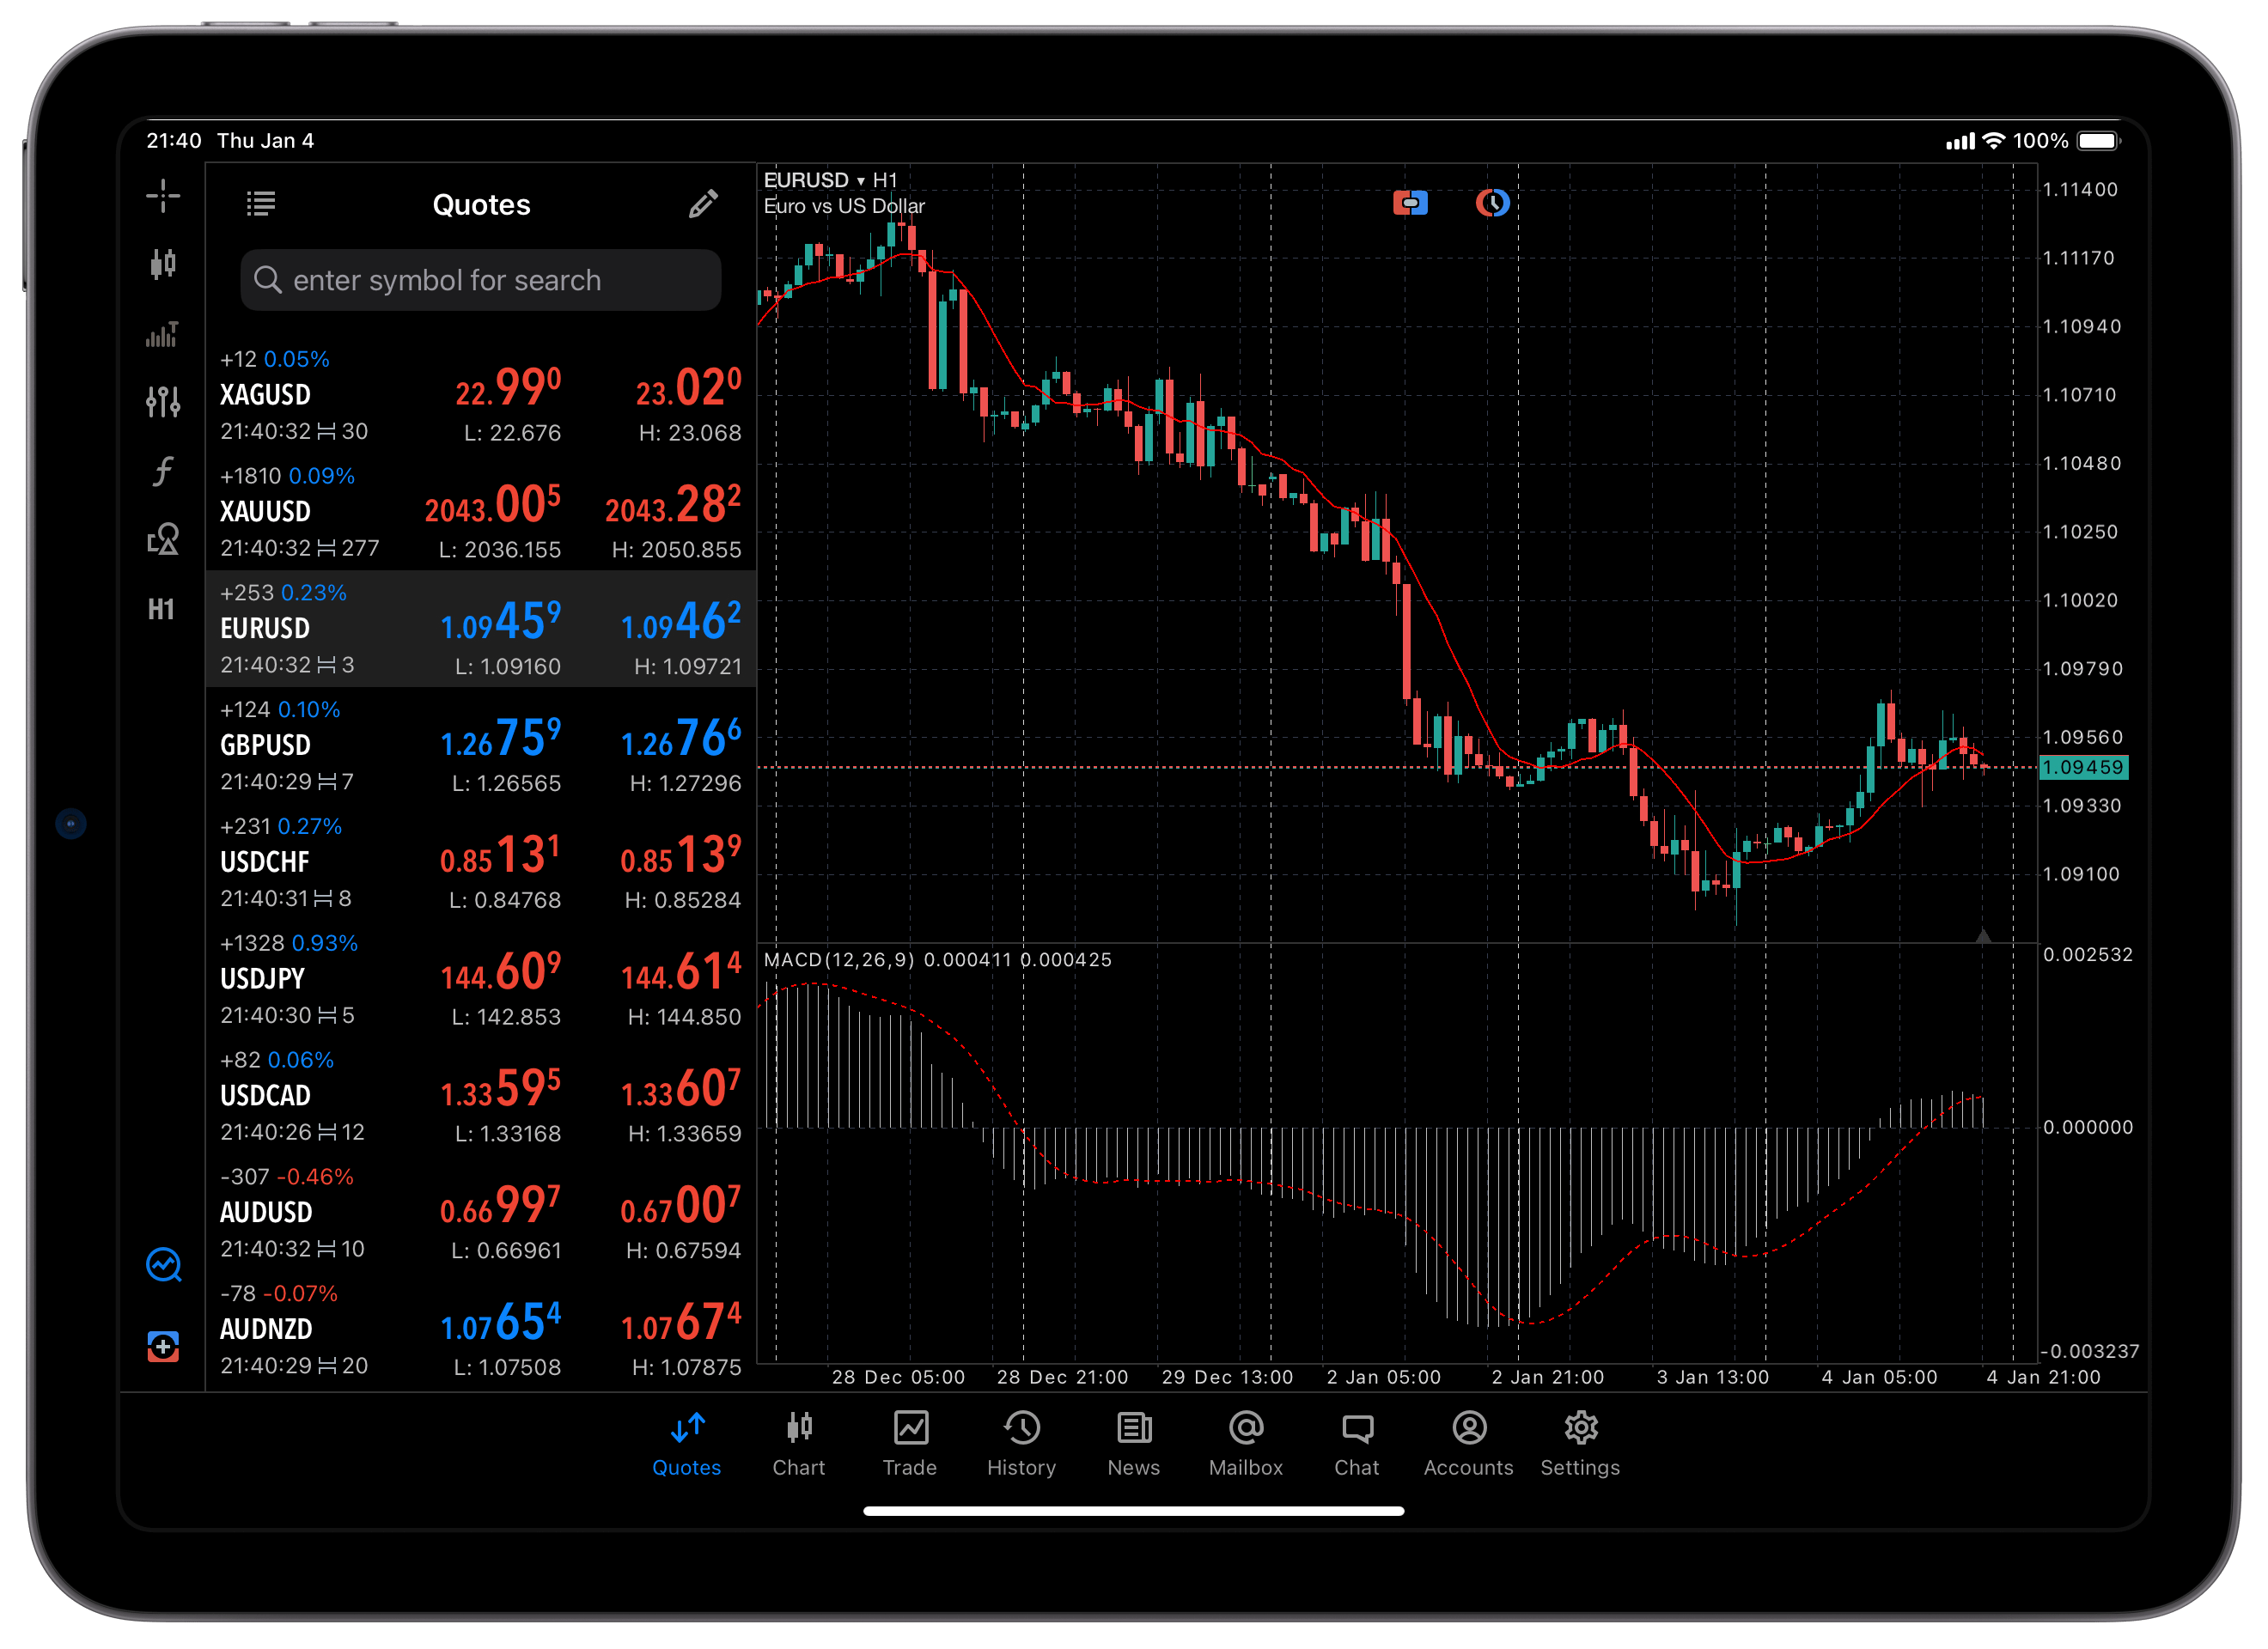Select the AUDNZD quote row
Screen dimensions: 2268x1649
tap(481, 1330)
